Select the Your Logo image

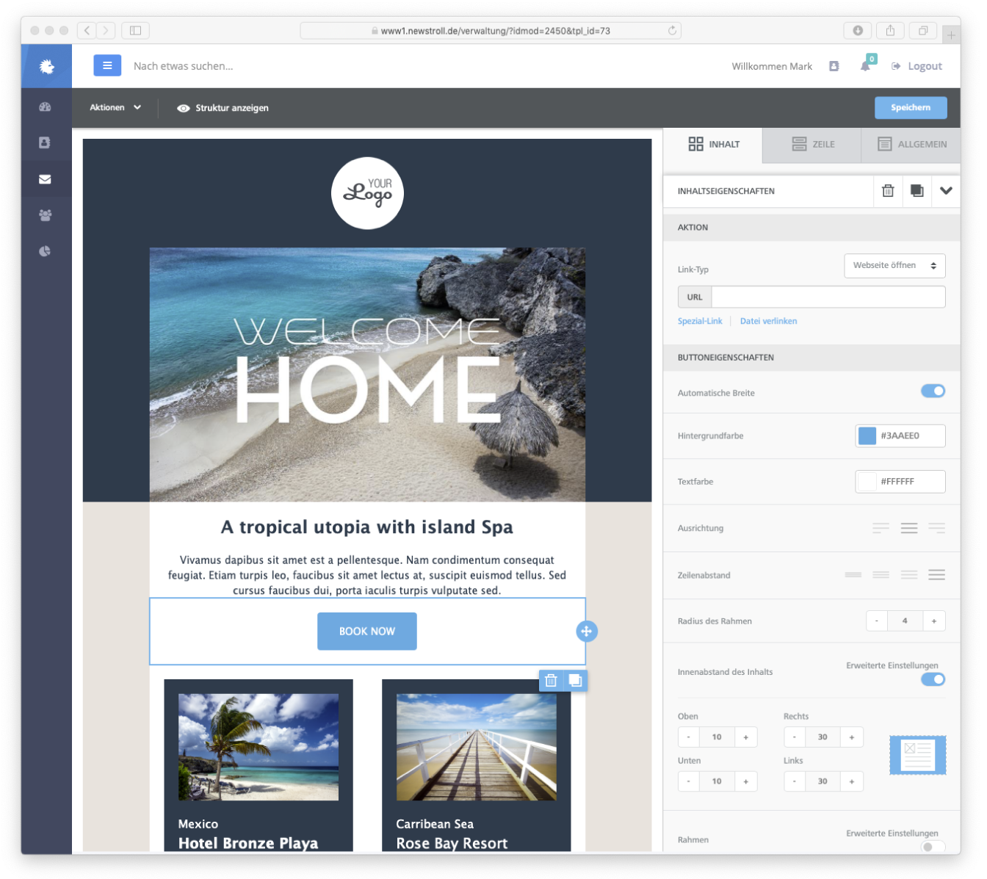pyautogui.click(x=367, y=193)
